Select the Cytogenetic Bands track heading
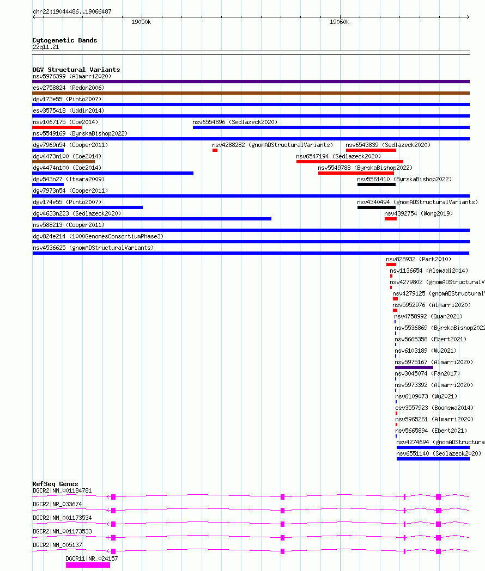The image size is (485, 571). [65, 40]
